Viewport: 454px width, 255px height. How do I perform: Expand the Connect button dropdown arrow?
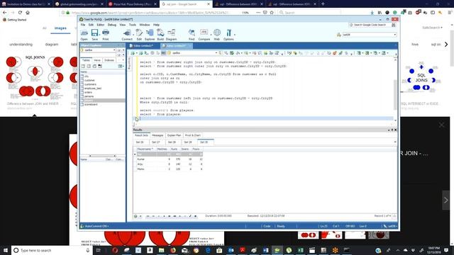(x=133, y=35)
